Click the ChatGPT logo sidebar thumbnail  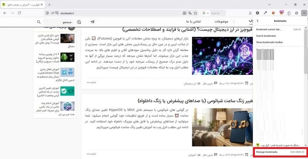(x=67, y=106)
